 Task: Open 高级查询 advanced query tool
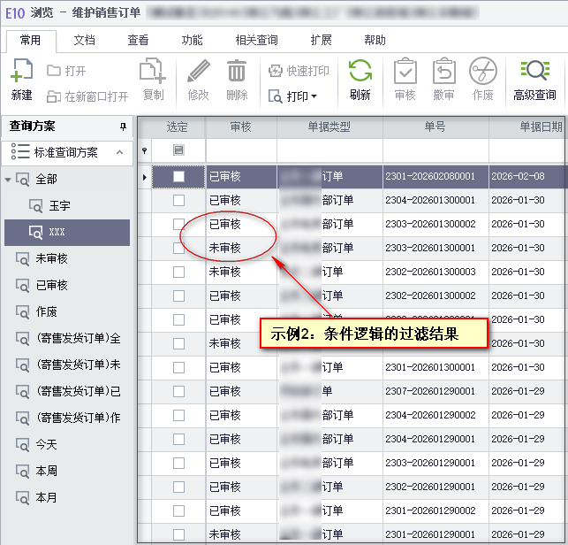(x=534, y=71)
